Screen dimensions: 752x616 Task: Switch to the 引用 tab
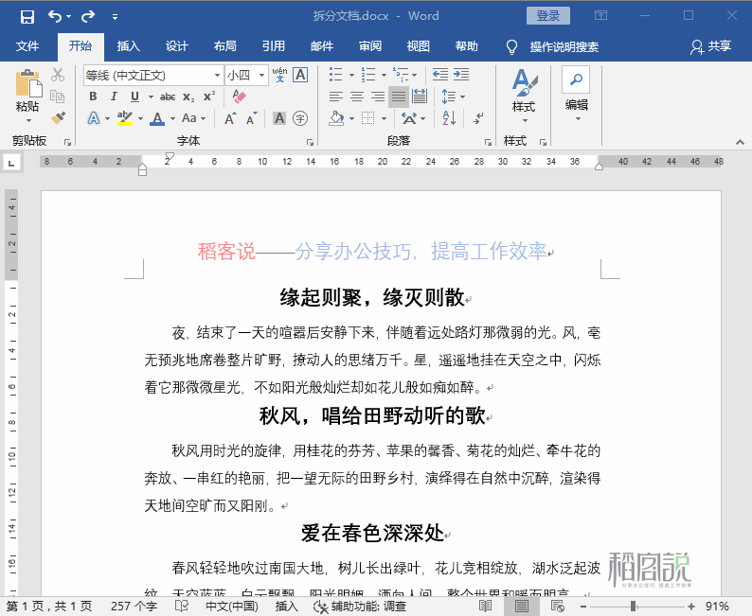274,46
